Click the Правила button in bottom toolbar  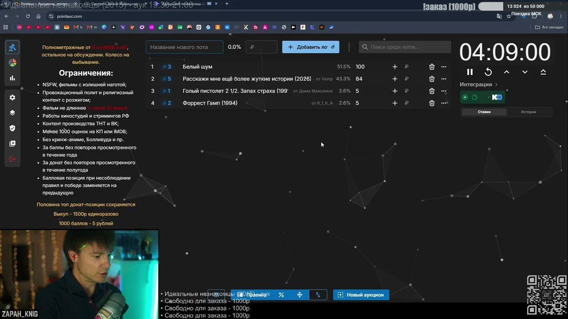point(252,295)
